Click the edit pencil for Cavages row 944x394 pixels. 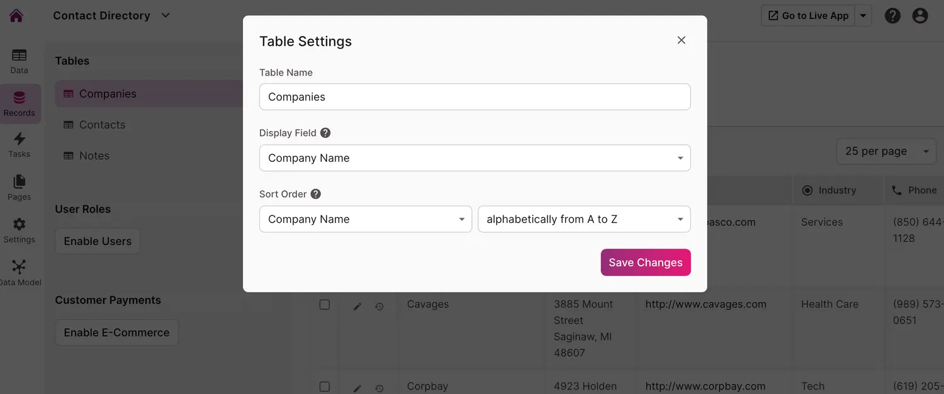(357, 307)
